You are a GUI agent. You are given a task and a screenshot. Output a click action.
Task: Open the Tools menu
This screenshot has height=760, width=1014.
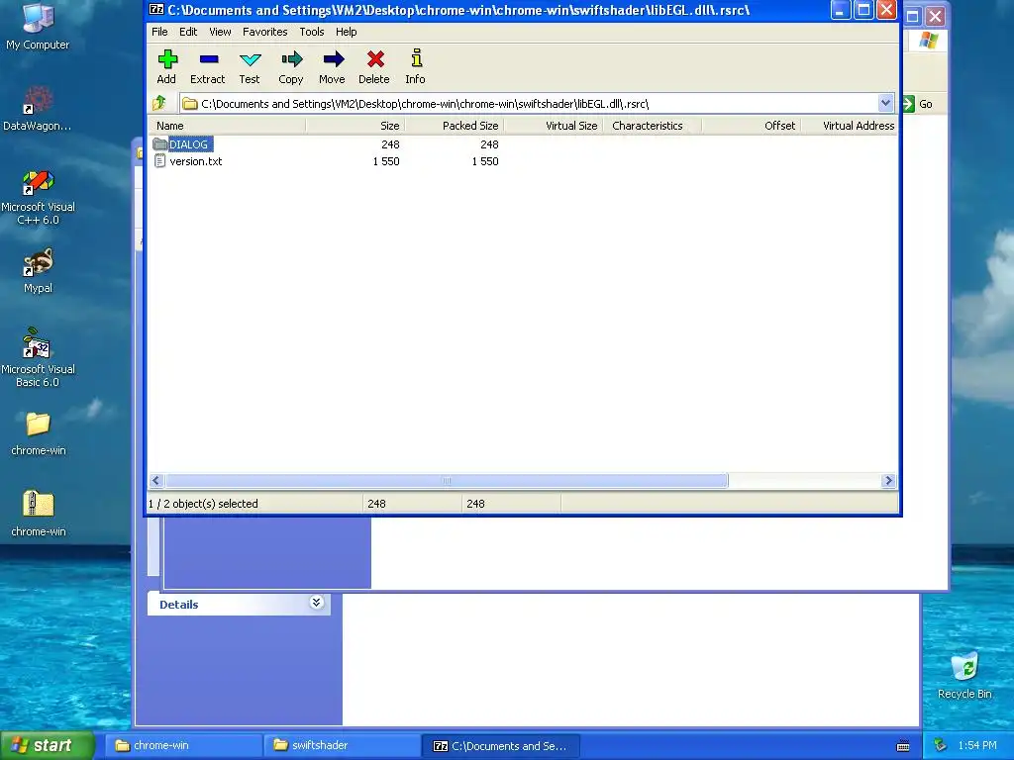[312, 32]
